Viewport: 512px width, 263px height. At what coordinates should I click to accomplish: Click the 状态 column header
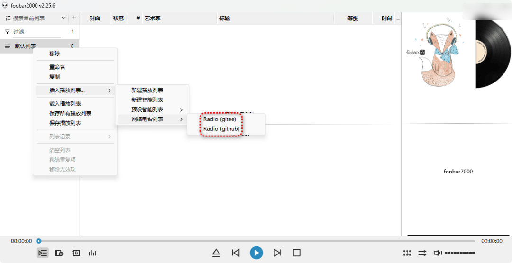[x=119, y=18]
